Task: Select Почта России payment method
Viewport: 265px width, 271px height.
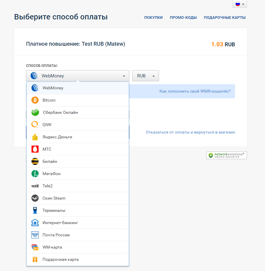Action: point(78,235)
